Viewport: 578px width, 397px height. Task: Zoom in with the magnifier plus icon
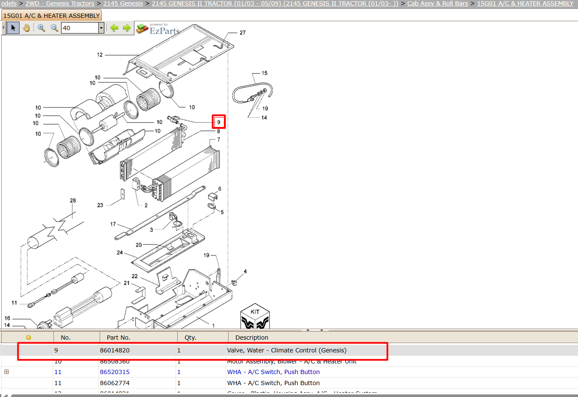coord(41,28)
